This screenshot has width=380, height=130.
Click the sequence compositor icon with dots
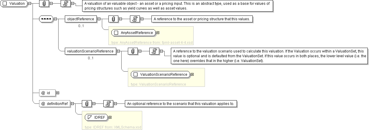tap(46, 19)
